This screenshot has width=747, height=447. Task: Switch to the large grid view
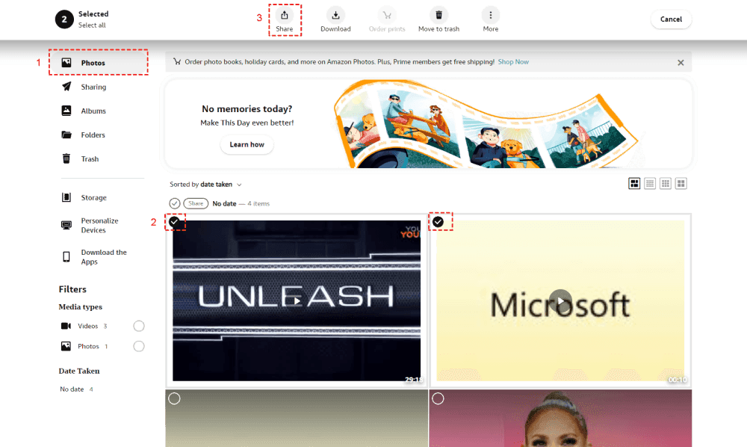(681, 183)
